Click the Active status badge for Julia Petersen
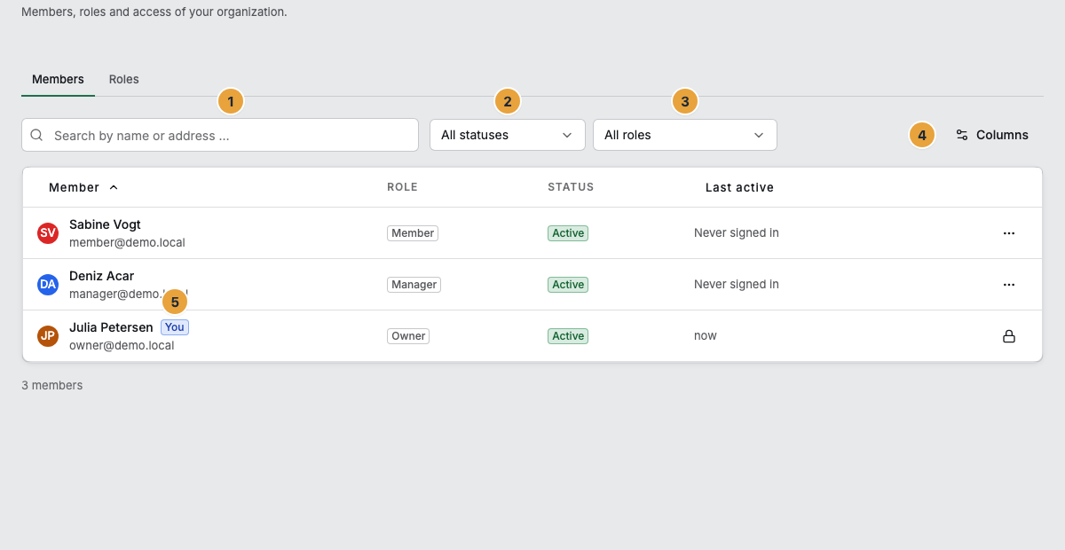 tap(568, 336)
